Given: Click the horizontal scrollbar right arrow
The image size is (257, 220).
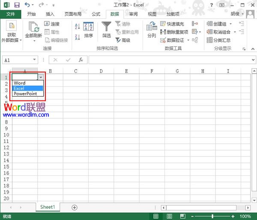Looking at the screenshot, I should [x=248, y=208].
